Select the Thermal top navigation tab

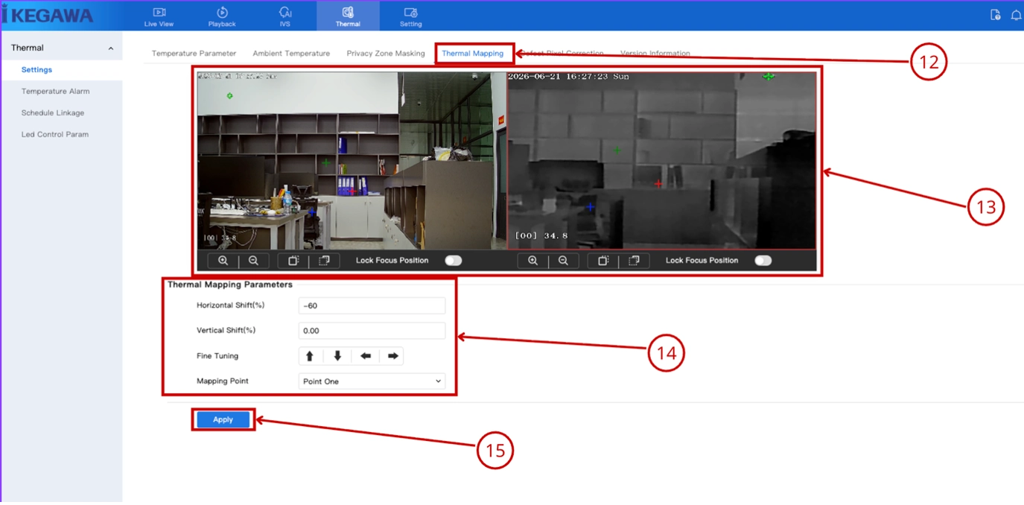pos(348,16)
